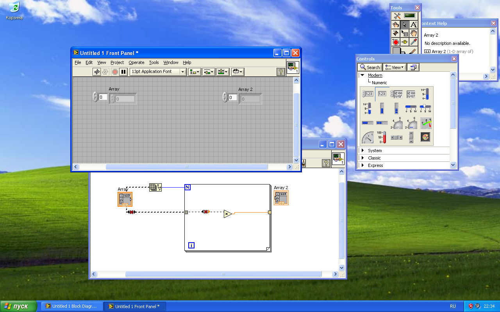
Task: Open the Operate menu
Action: tap(136, 62)
